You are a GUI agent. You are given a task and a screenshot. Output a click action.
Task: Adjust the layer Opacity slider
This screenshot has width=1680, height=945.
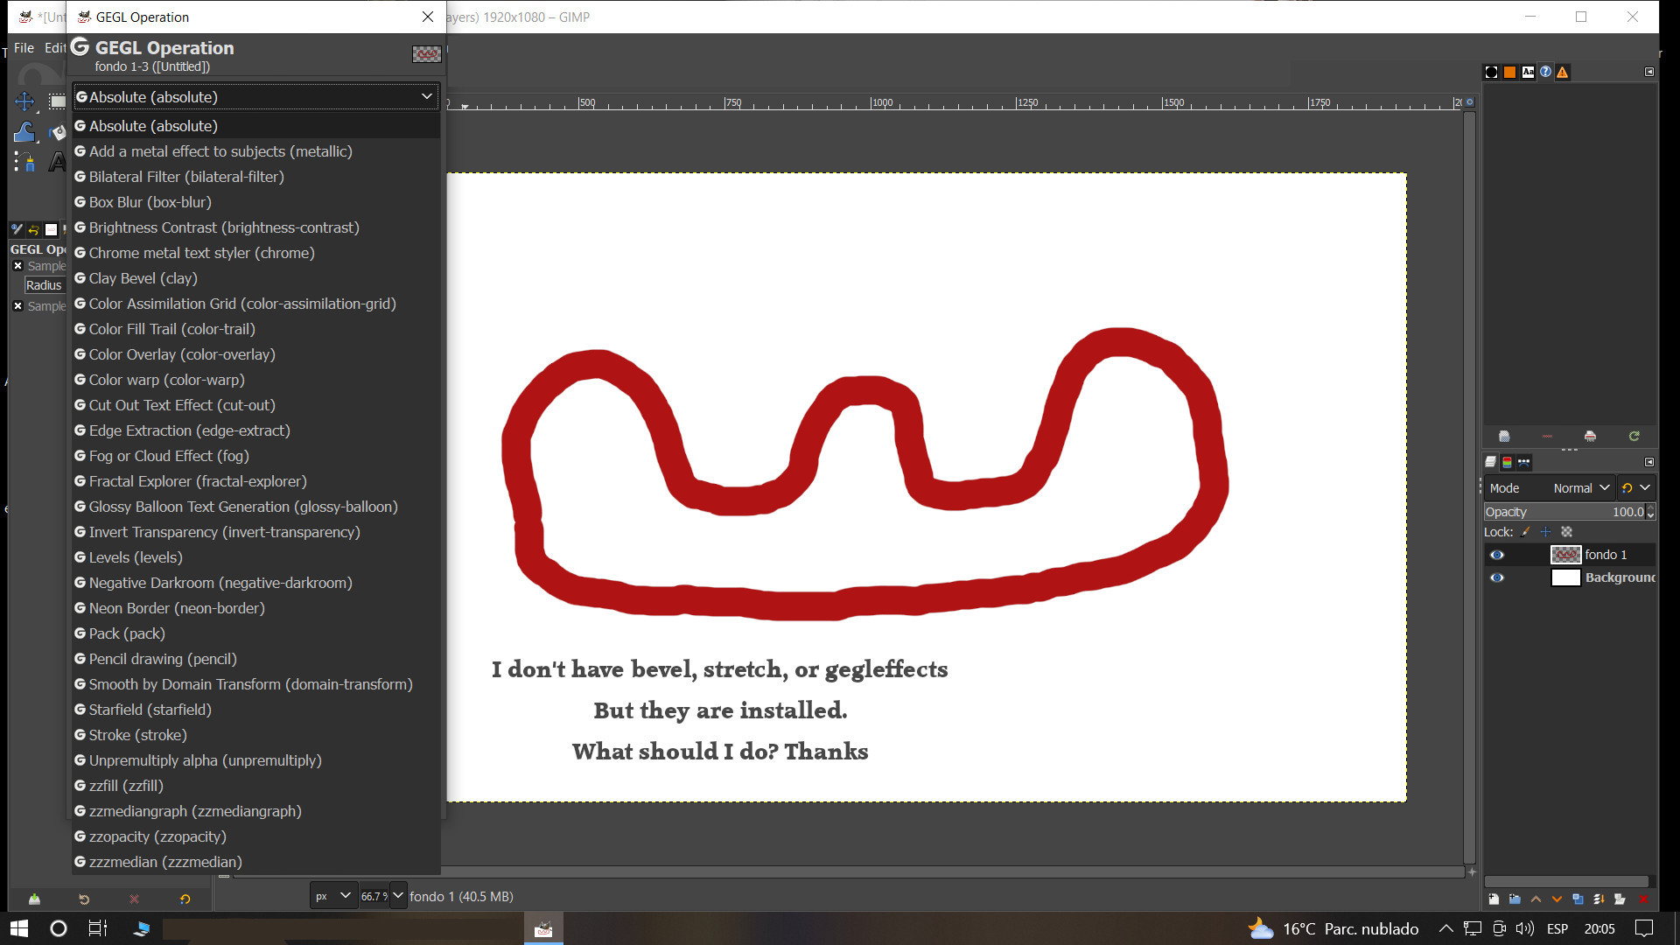click(x=1564, y=512)
